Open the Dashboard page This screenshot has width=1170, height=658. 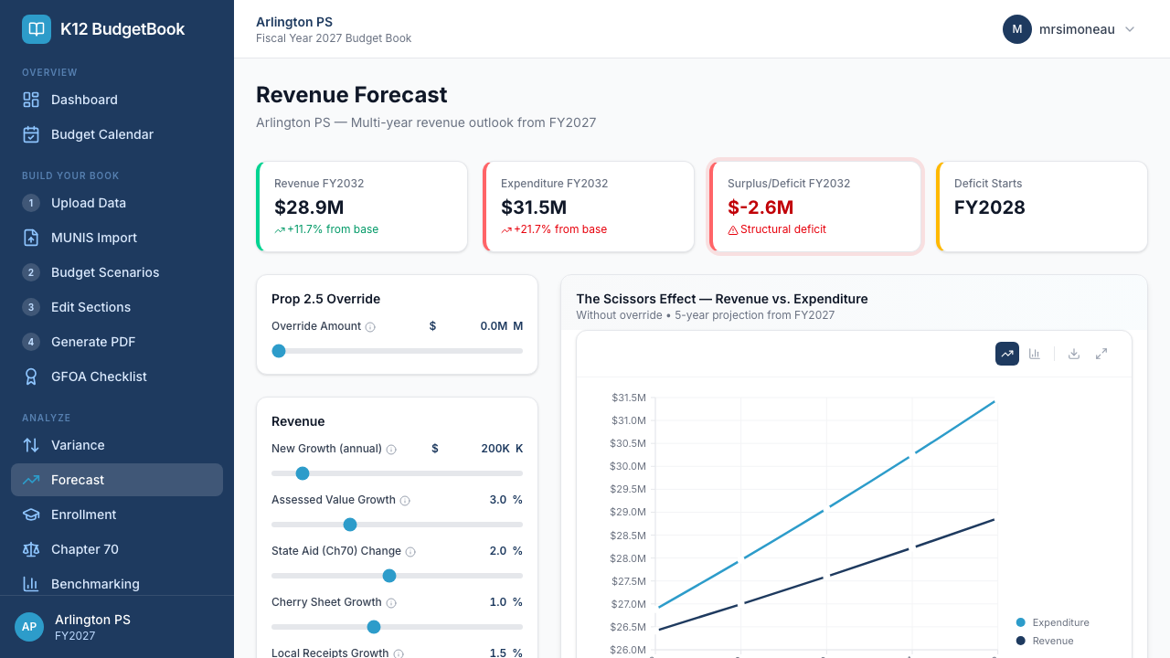[x=84, y=100]
